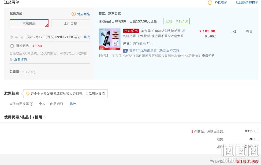Click 修改 next to delivery time
Screen dimensions: 261x165
87,37
